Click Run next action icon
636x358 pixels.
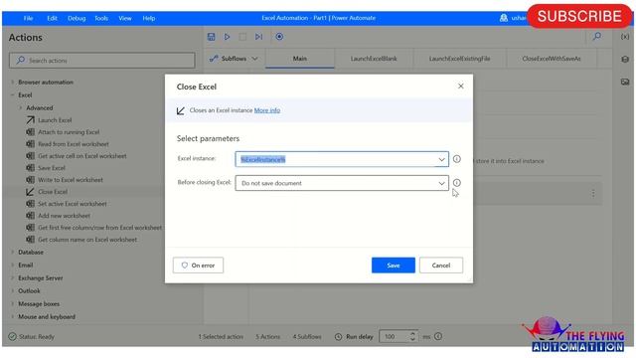(258, 37)
